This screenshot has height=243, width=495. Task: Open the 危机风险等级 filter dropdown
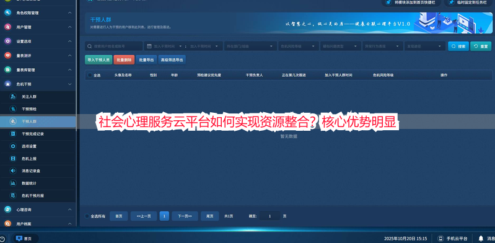299,46
